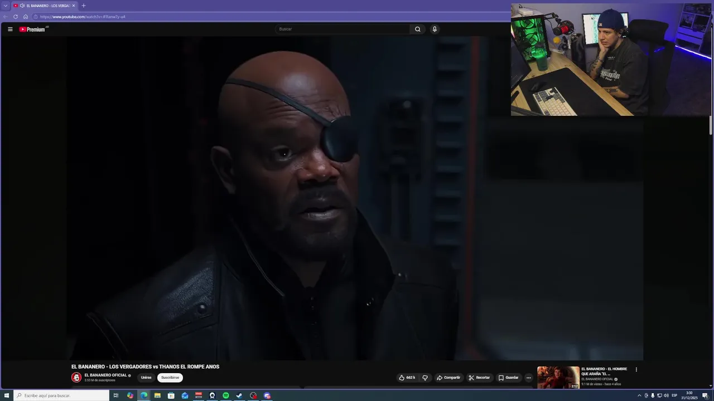Click page vertical scrollbar thumb
The width and height of the screenshot is (714, 401).
(x=711, y=125)
